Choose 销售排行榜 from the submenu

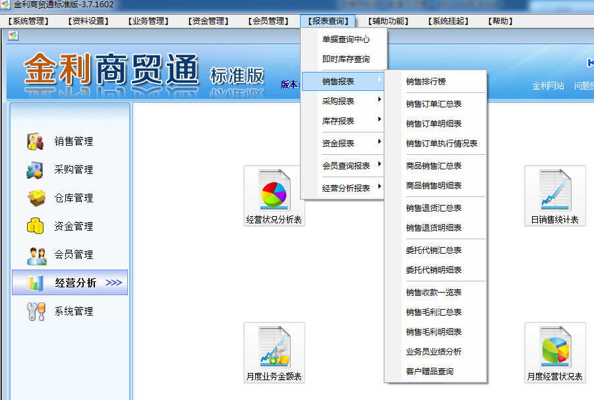[435, 82]
